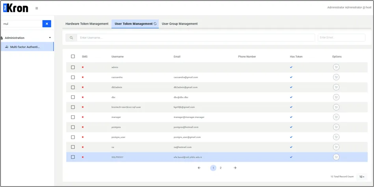Open options icon for SQLPROXY row

(336, 157)
